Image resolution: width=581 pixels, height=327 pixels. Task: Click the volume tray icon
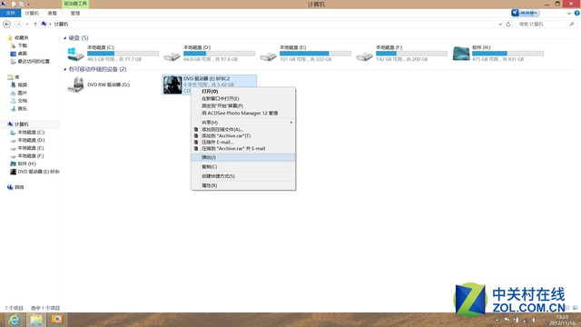[x=534, y=320]
